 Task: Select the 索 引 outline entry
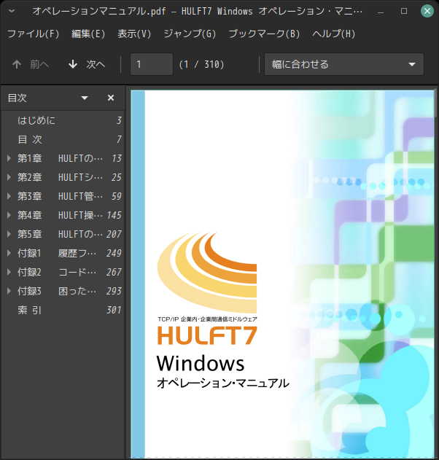coord(63,310)
